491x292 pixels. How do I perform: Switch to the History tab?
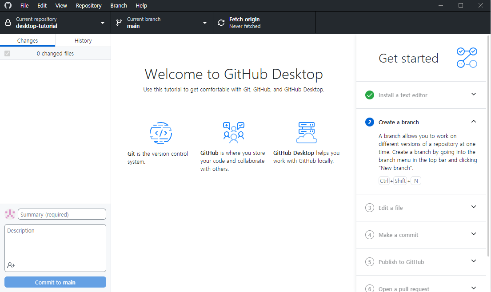click(83, 41)
